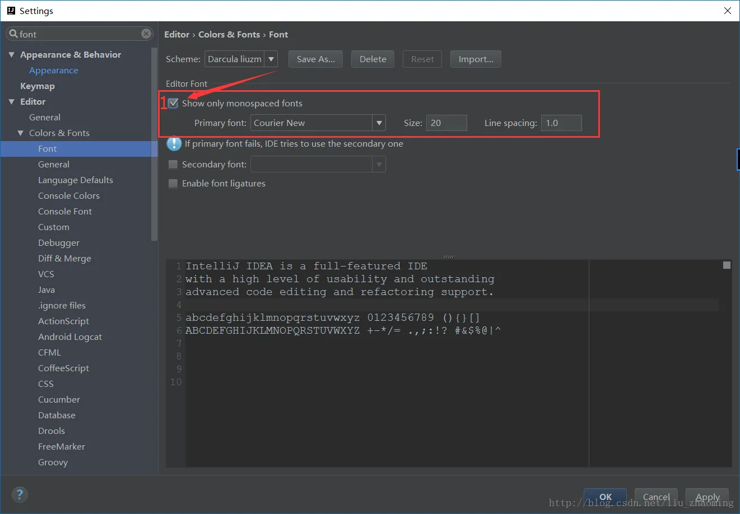Open Console Colors settings

[69, 195]
